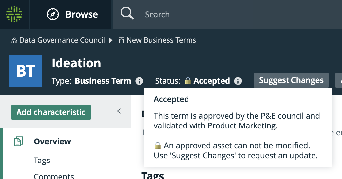Go to Tags section in sidebar

click(x=42, y=161)
